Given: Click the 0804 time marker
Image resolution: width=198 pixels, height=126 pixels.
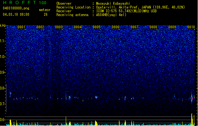Looking at the screenshot, I should (78, 27).
